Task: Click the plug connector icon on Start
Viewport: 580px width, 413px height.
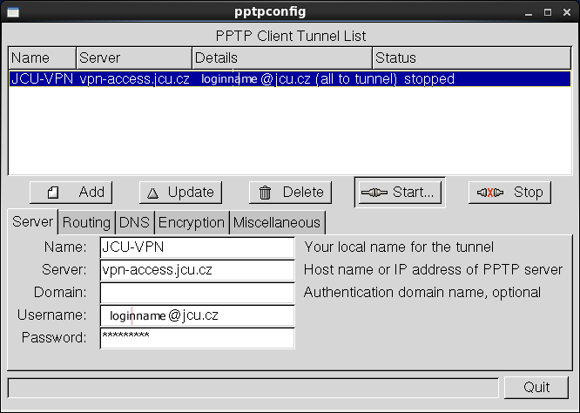Action: pos(374,193)
